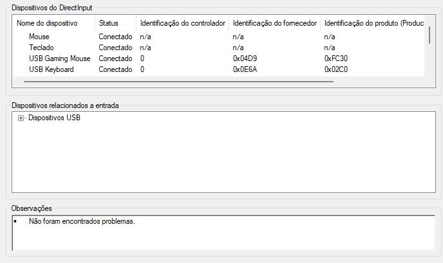
Task: Click product ID 0xFC30 cell
Action: click(336, 59)
